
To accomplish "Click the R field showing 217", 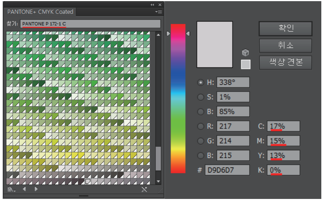I will tap(233, 126).
